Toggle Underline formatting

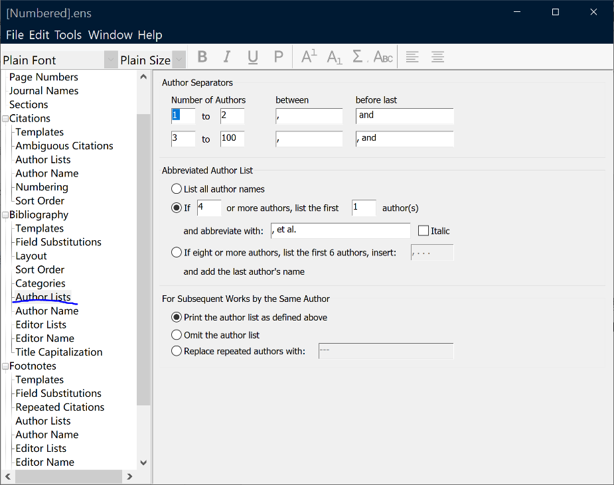(x=252, y=57)
